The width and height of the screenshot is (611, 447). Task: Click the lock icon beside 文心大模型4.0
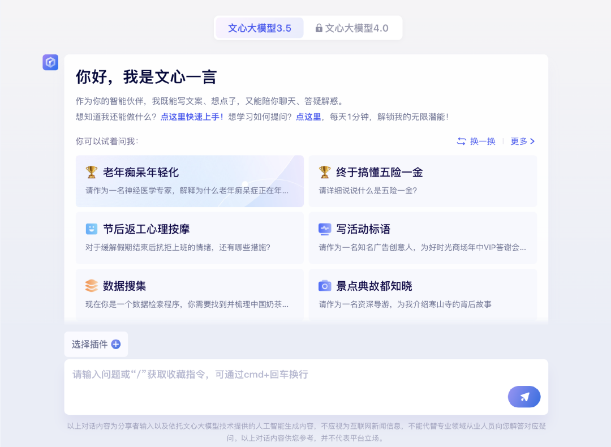pyautogui.click(x=319, y=28)
